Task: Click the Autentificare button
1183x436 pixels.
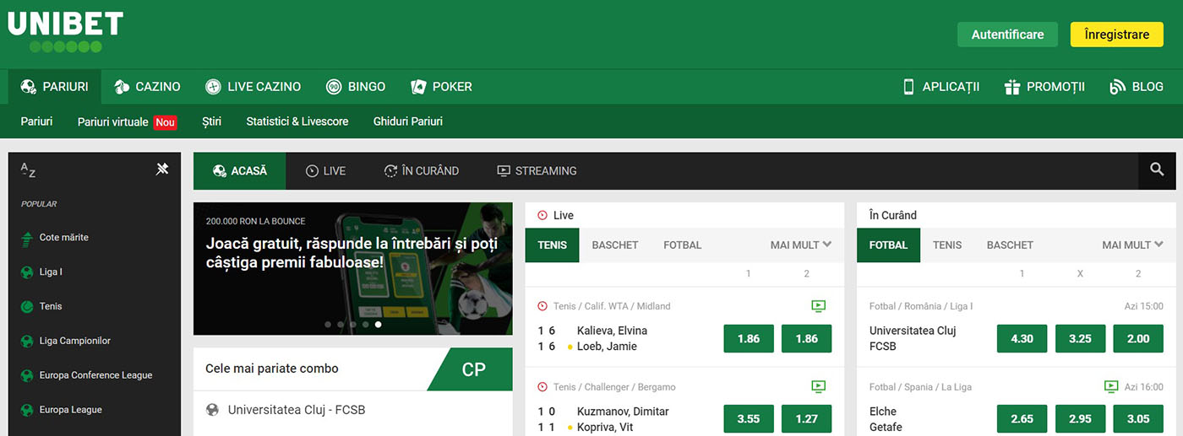Action: 1007,35
